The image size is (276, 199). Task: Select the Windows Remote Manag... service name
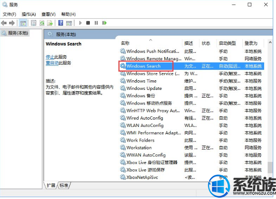(154, 58)
